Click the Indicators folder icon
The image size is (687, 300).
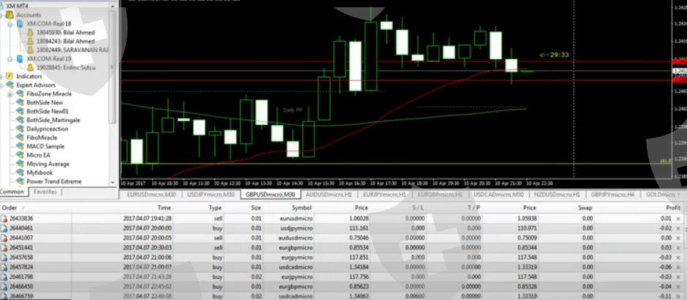10,76
